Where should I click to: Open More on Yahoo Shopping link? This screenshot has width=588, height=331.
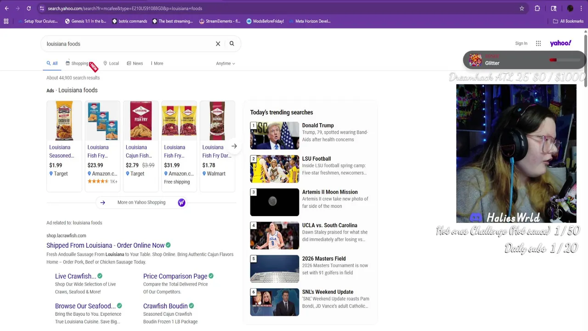(141, 202)
